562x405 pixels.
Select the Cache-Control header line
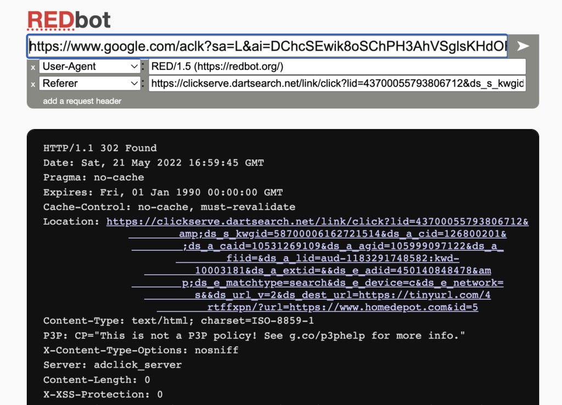169,207
